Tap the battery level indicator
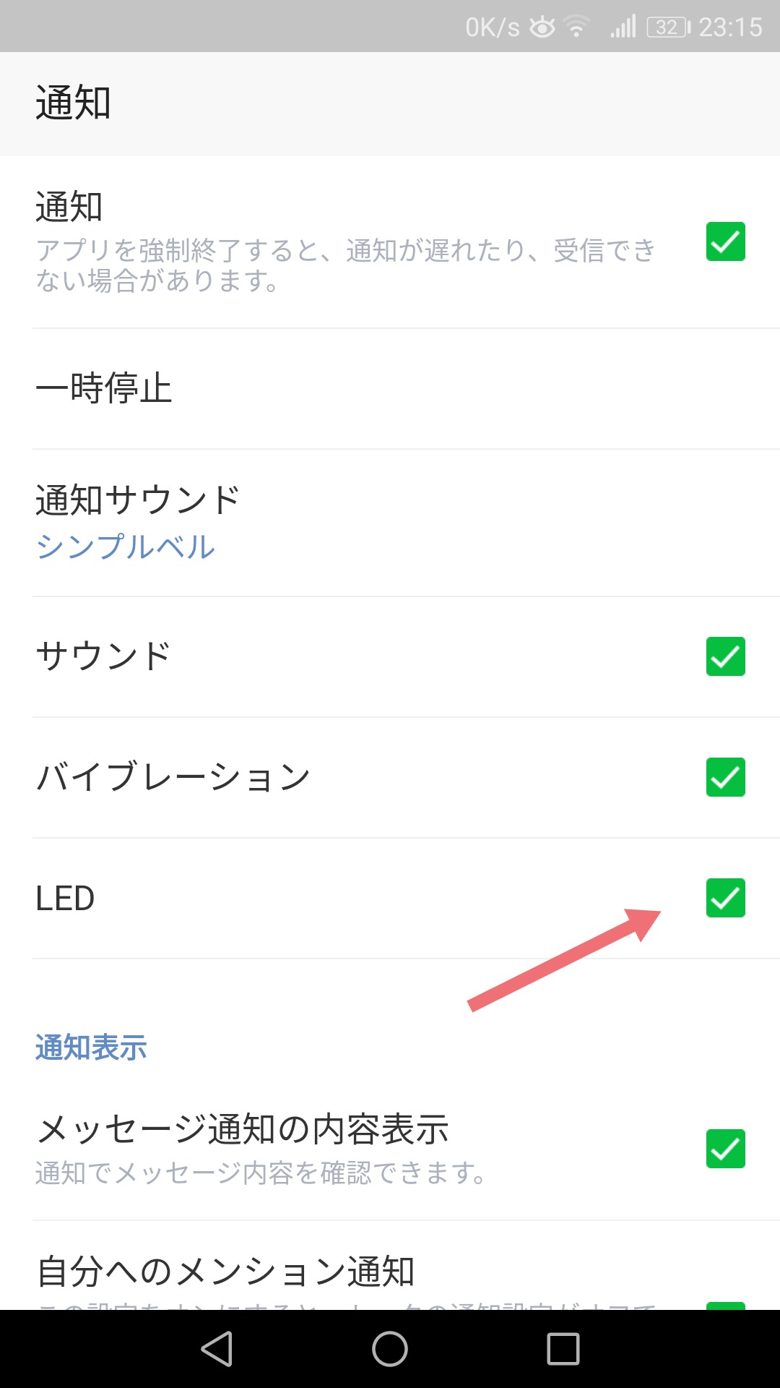This screenshot has height=1388, width=780. [668, 27]
